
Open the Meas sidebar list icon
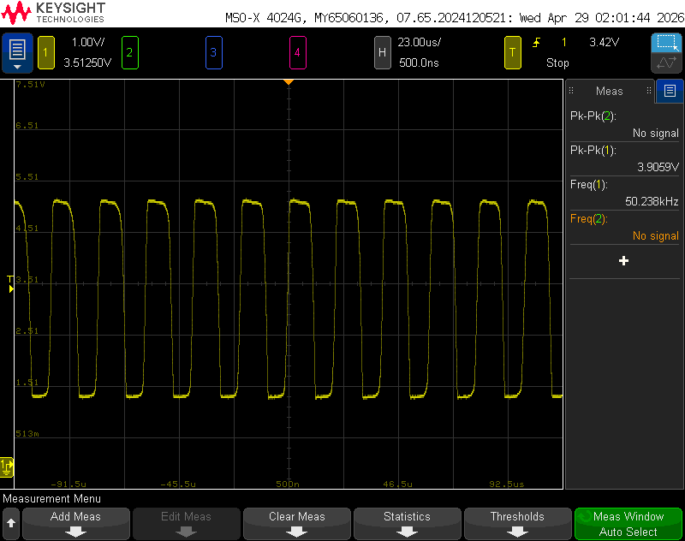pyautogui.click(x=670, y=91)
